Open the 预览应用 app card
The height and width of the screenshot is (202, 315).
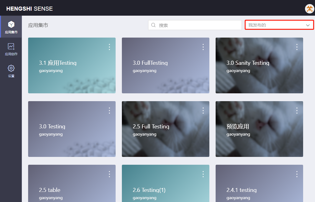(x=259, y=129)
